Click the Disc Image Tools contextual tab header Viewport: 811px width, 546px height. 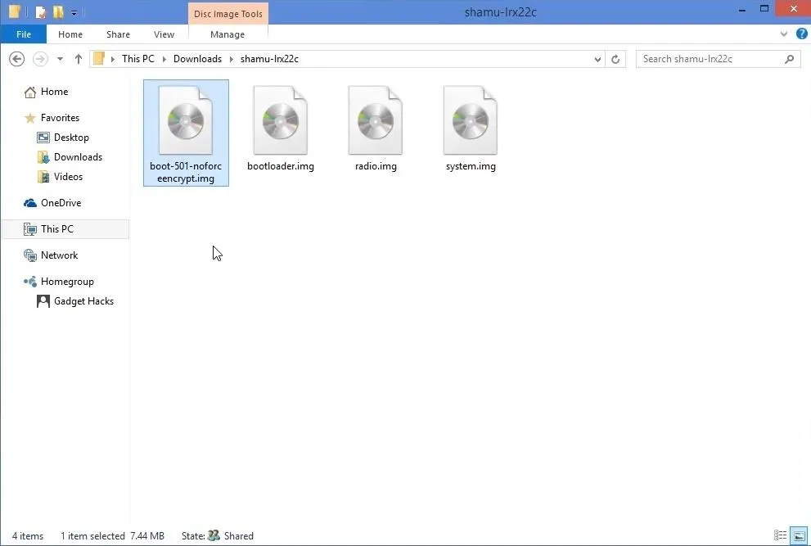(228, 13)
